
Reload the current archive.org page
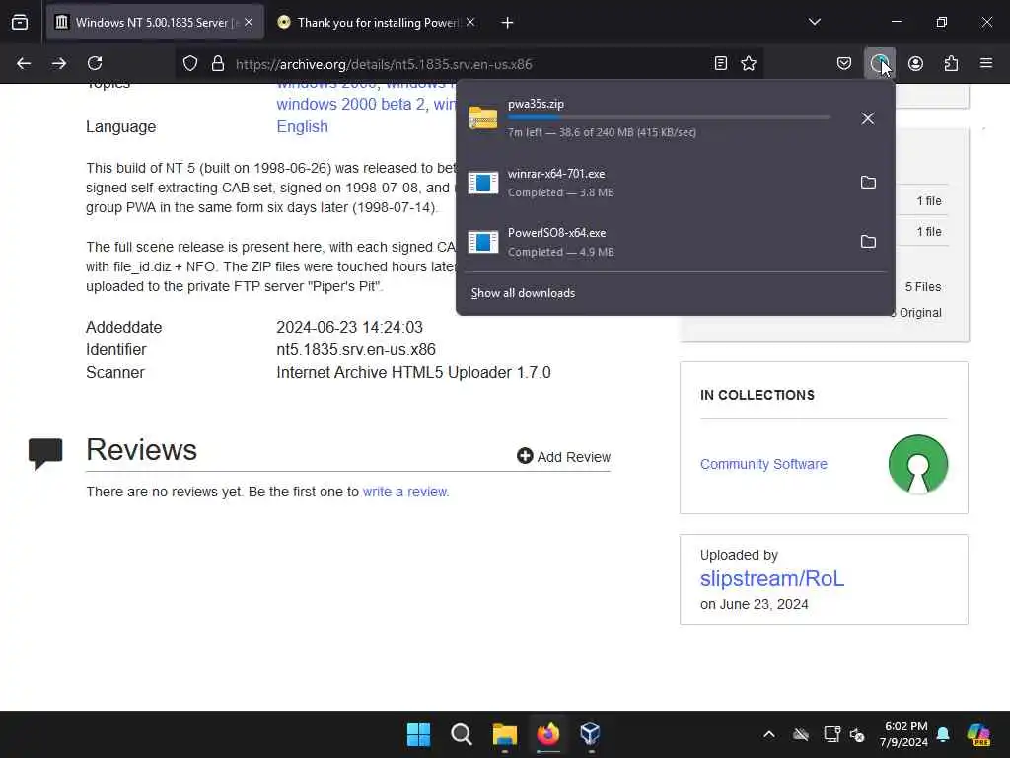pos(95,63)
